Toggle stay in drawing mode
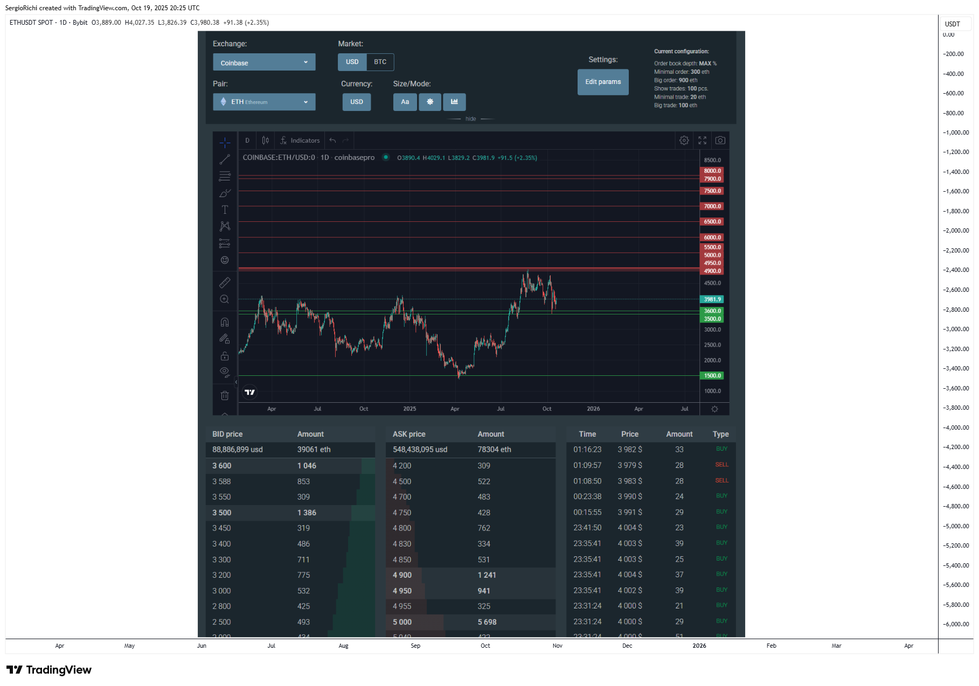This screenshot has width=979, height=686. pos(225,339)
